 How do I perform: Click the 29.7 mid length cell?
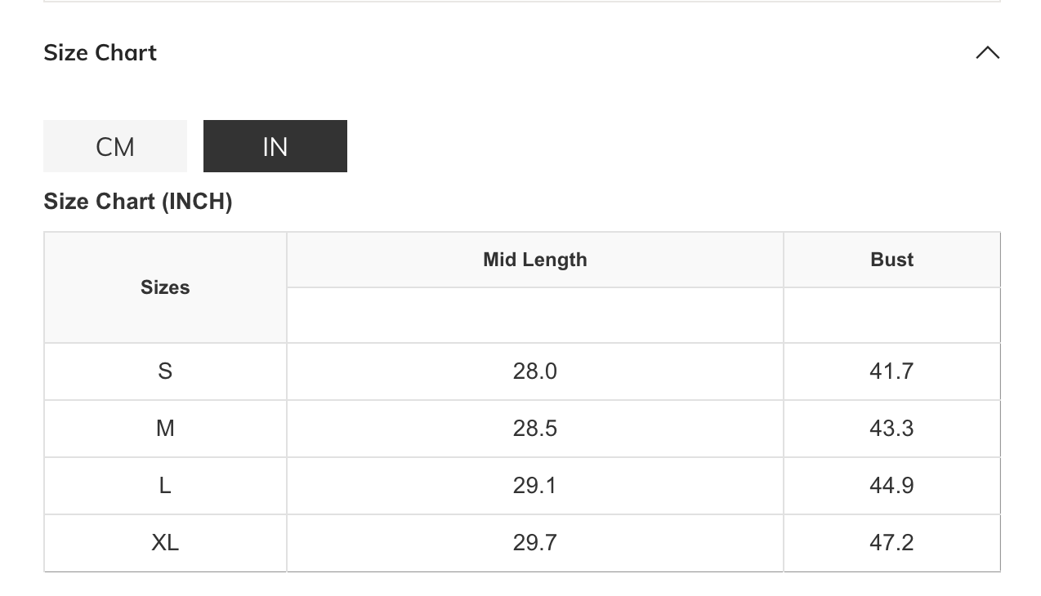[x=534, y=543]
